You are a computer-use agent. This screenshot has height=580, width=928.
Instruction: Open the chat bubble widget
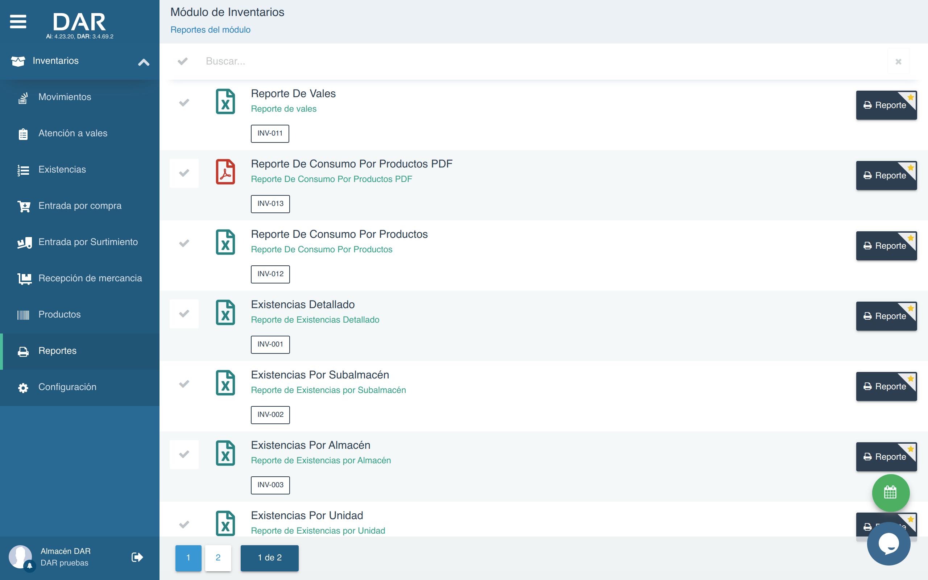[888, 543]
